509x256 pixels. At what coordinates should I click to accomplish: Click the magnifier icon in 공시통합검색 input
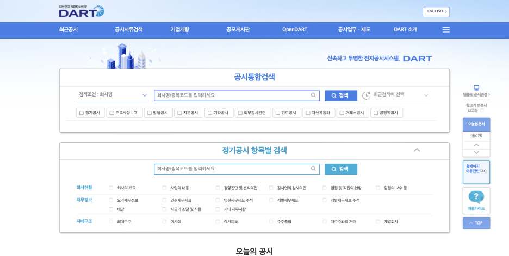pyautogui.click(x=313, y=95)
